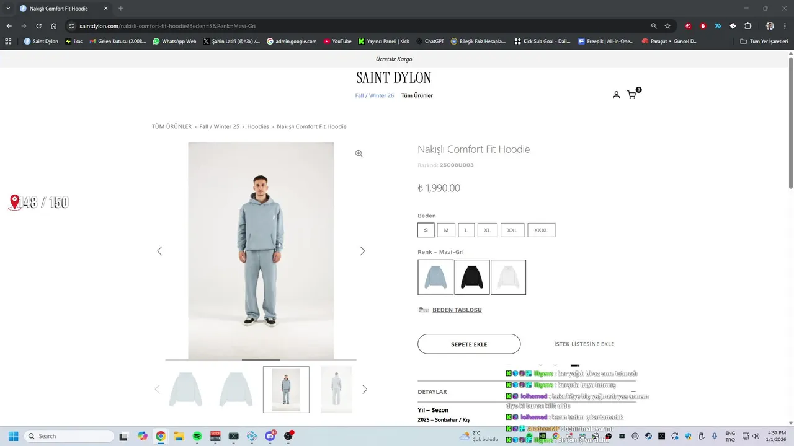Go to the TÜM ÜRÜNLER breadcrumb
Viewport: 794px width, 446px height.
(172, 126)
